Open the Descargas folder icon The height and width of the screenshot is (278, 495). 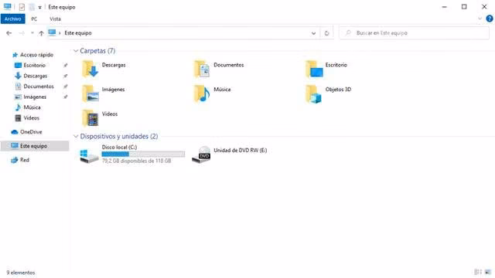[90, 69]
